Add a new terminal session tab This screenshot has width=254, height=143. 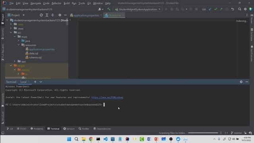[35, 82]
